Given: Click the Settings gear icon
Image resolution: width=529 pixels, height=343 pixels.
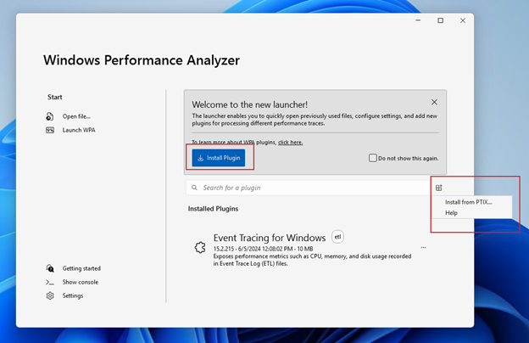Looking at the screenshot, I should tap(50, 295).
